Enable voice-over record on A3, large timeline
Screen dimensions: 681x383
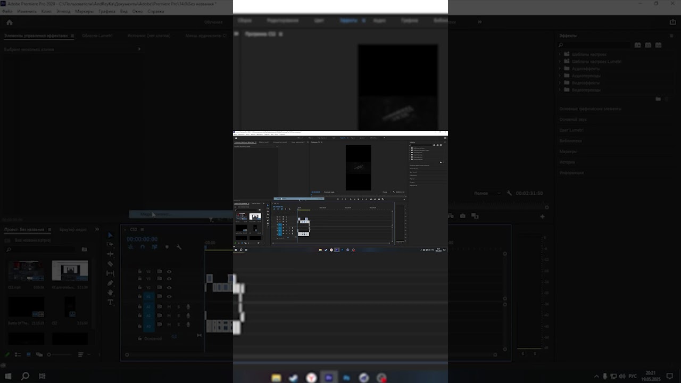188,324
